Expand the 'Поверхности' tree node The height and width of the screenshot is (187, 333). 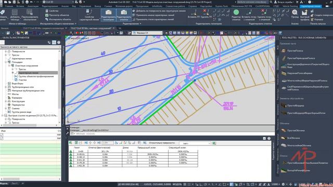6,51
